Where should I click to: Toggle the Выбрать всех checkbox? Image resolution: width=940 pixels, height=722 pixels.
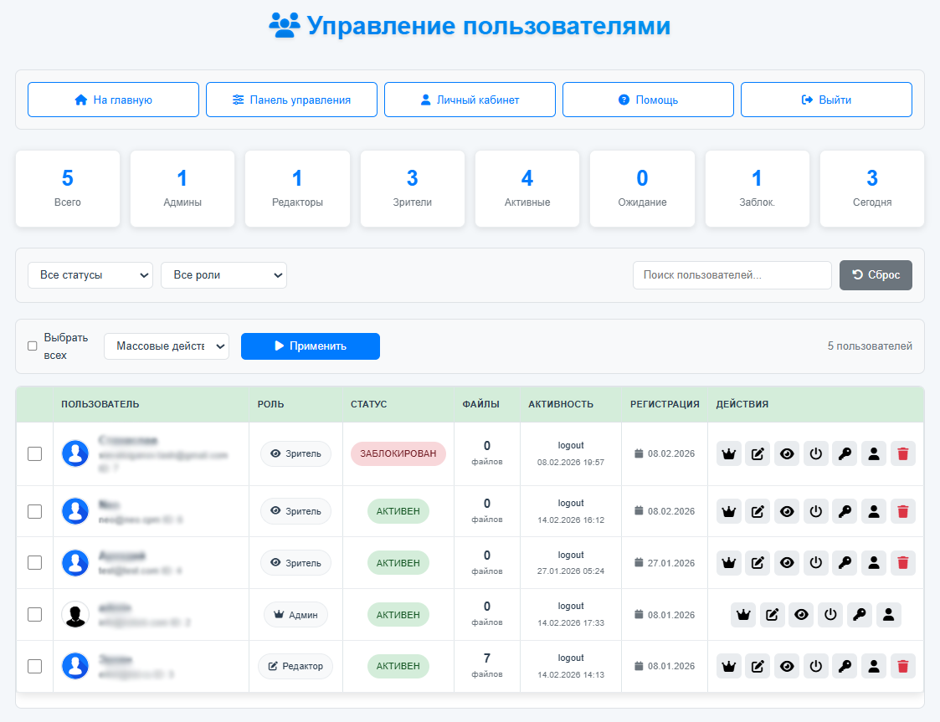pyautogui.click(x=32, y=345)
